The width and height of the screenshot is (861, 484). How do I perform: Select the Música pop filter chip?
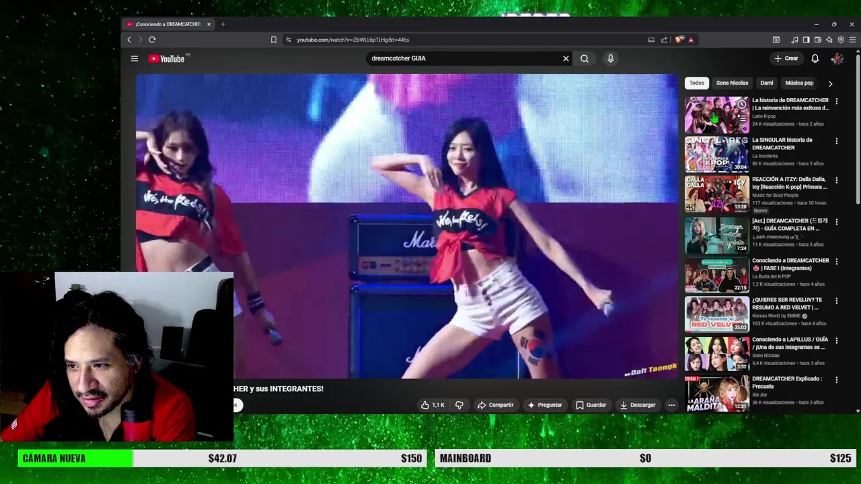(x=799, y=83)
